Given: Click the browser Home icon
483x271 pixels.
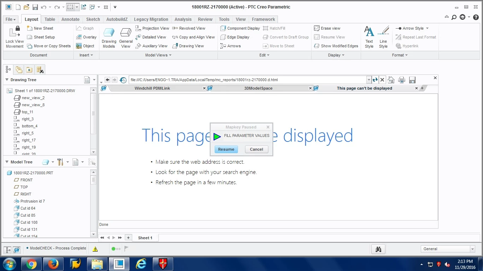Looking at the screenshot, I should (x=391, y=80).
